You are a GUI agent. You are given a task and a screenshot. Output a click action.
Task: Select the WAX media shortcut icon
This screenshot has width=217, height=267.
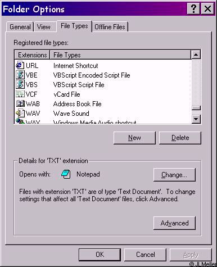[x=20, y=121]
